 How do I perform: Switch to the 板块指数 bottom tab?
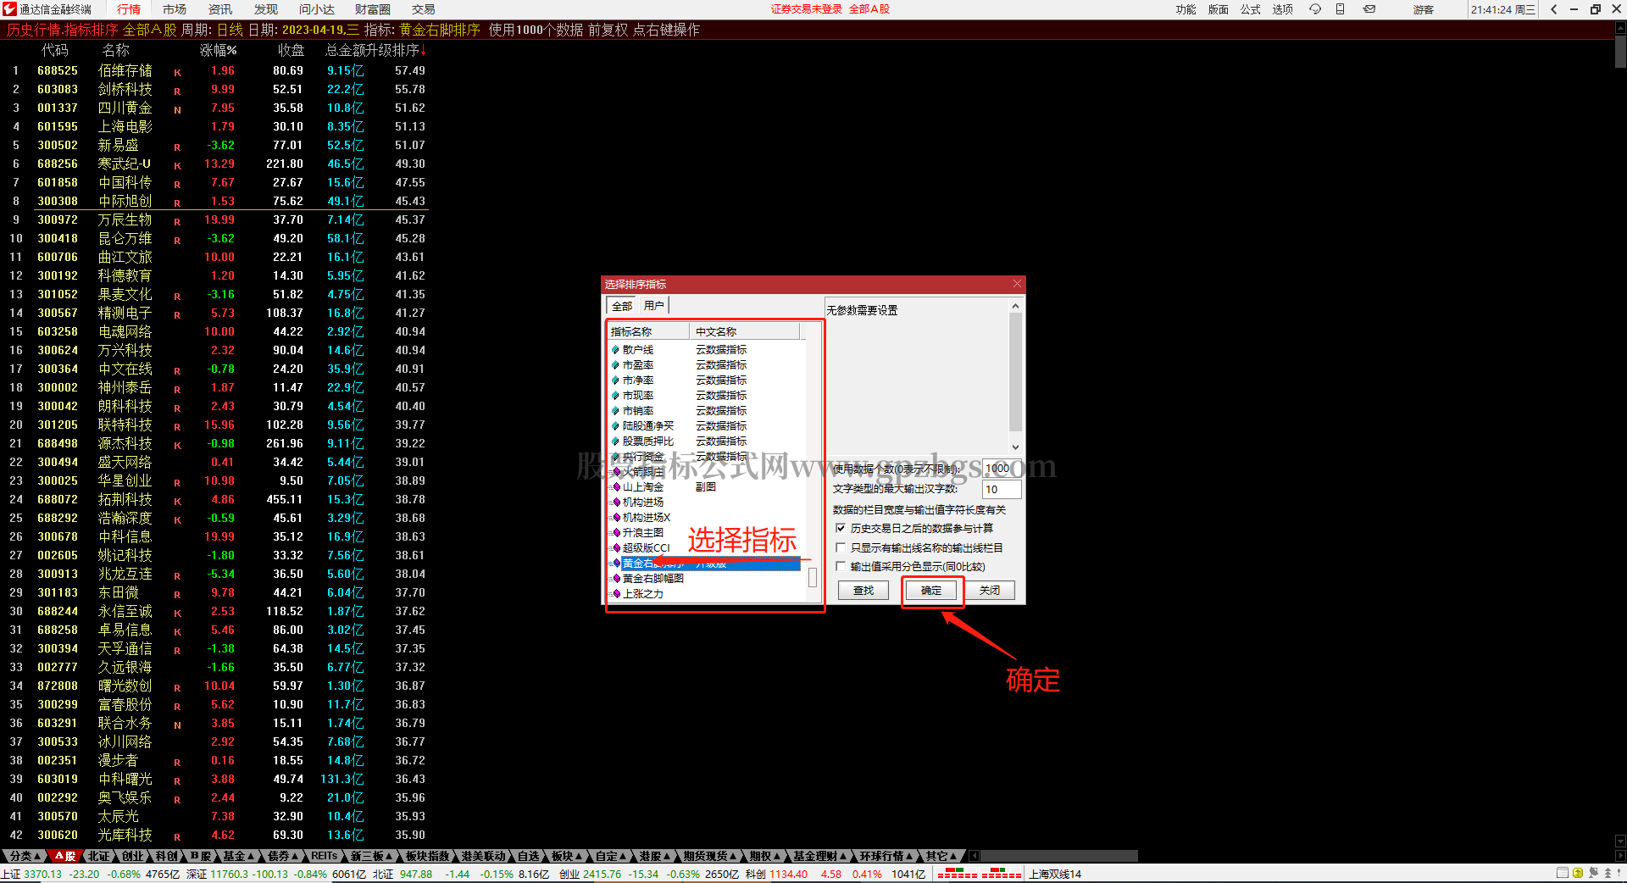point(427,856)
